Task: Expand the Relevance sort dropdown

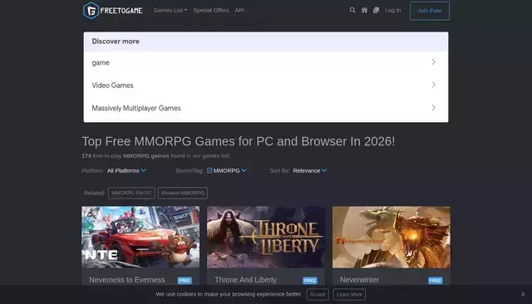Action: click(x=310, y=170)
